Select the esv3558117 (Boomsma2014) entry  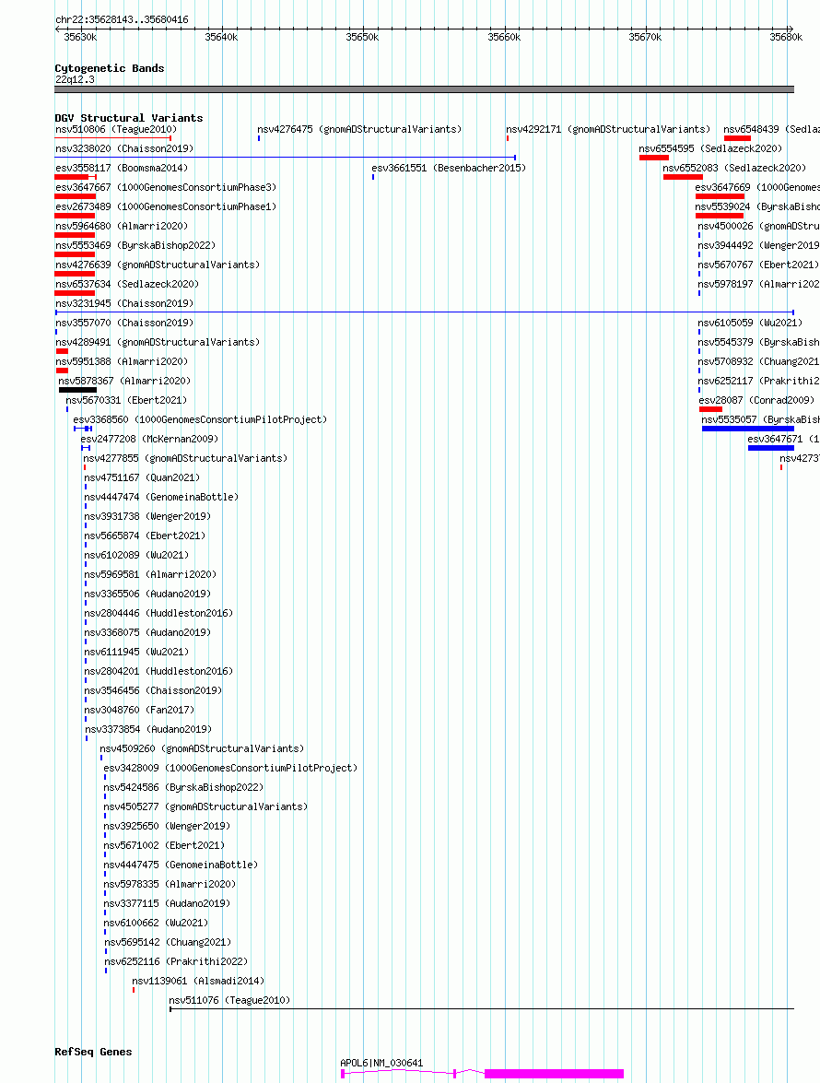pyautogui.click(x=122, y=168)
